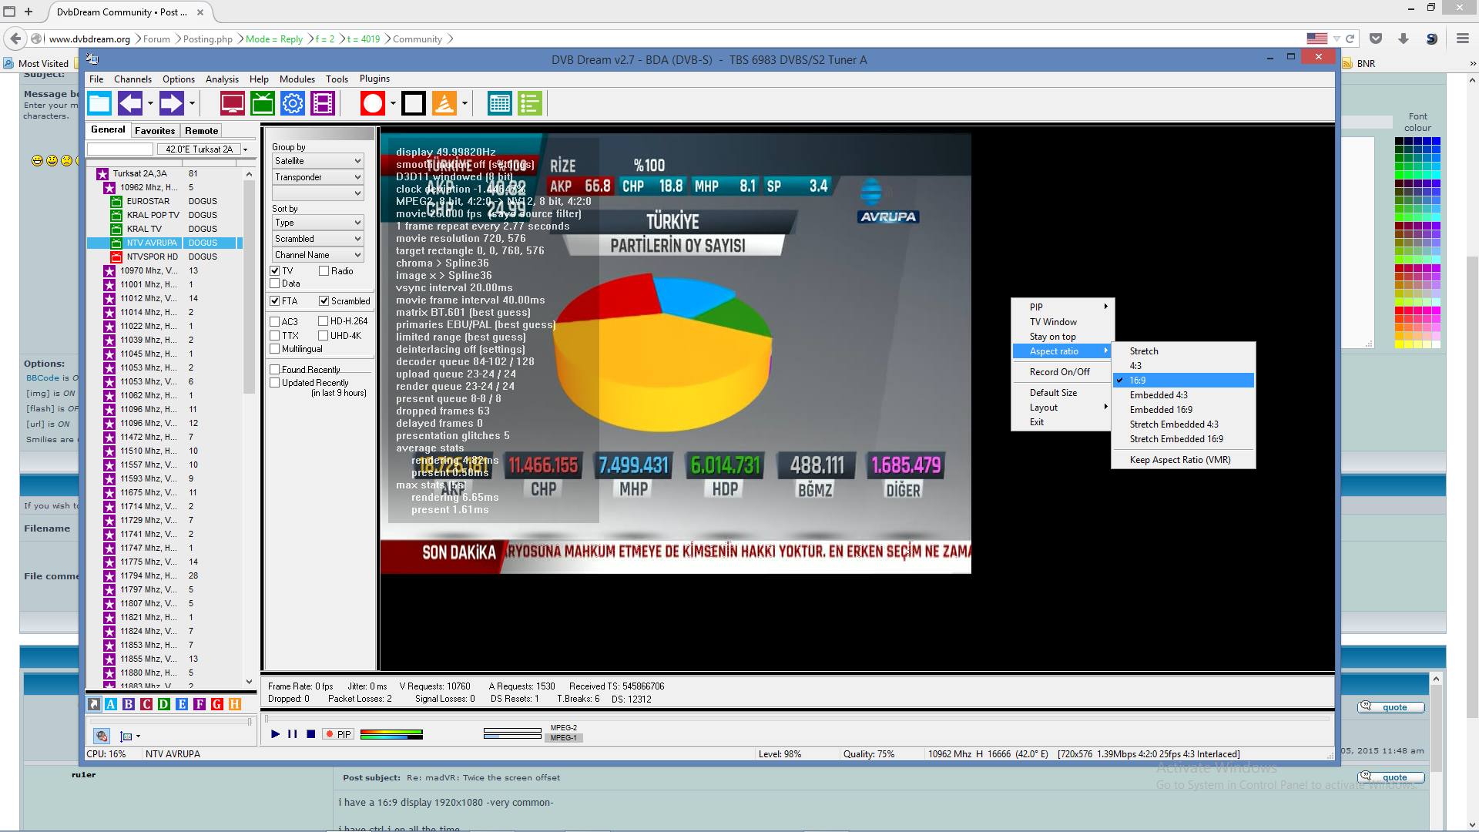
Task: Open the Type sort-by dropdown
Action: 318,223
